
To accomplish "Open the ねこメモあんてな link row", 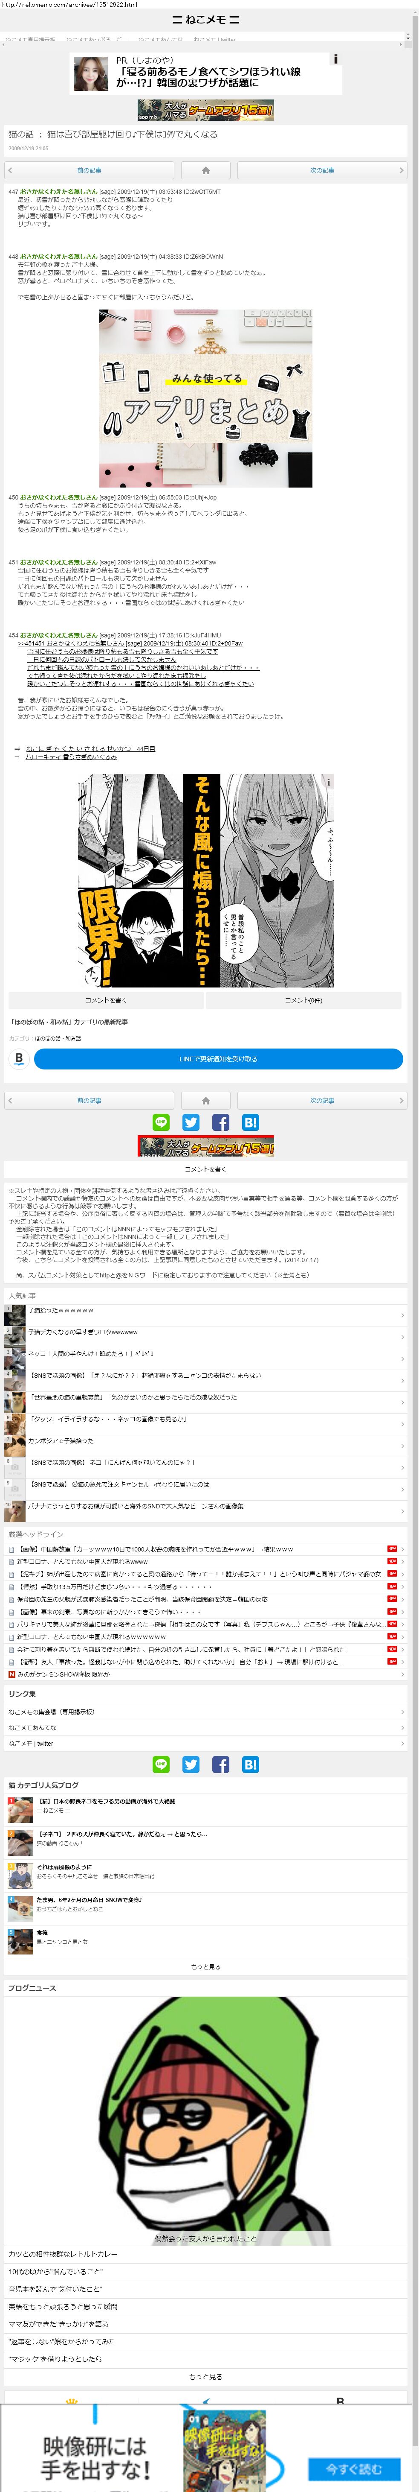I will 205,1728.
